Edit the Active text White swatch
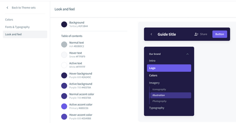The image size is (236, 123). tap(64, 65)
